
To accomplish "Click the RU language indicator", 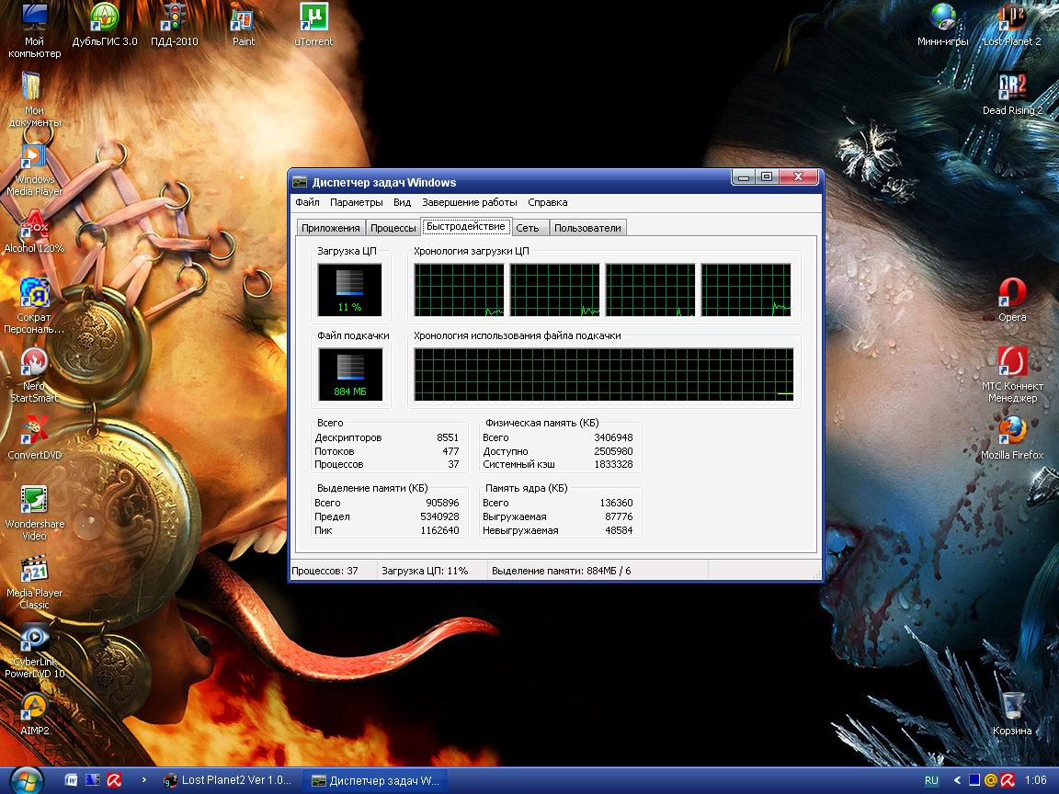I will tap(931, 780).
